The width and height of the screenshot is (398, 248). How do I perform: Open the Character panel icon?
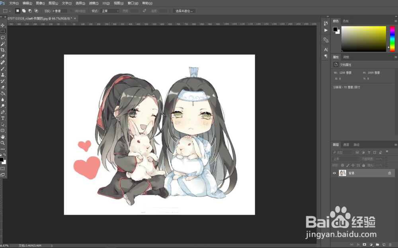326,49
